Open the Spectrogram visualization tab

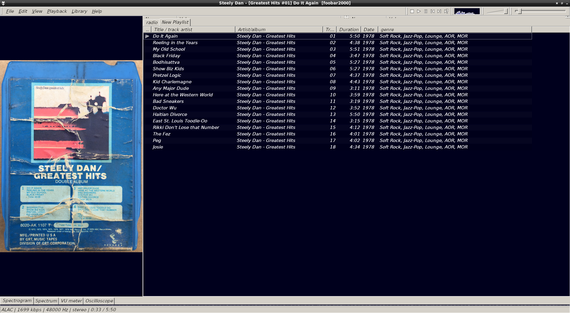17,301
